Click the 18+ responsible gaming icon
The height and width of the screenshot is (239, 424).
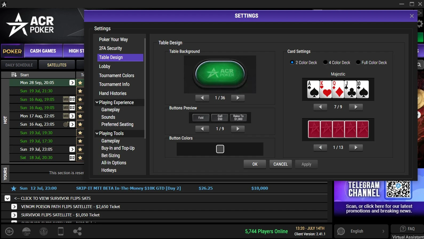[x=9, y=231]
